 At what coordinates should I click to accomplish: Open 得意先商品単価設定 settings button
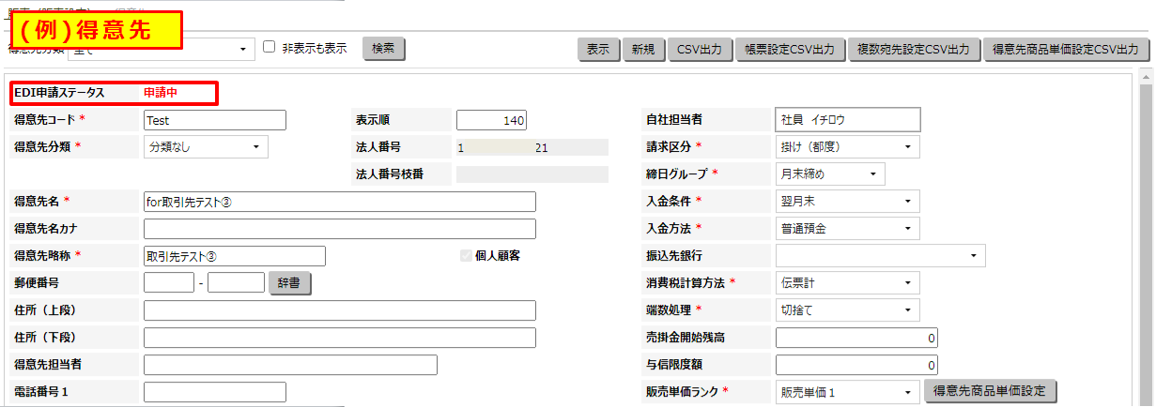click(991, 391)
